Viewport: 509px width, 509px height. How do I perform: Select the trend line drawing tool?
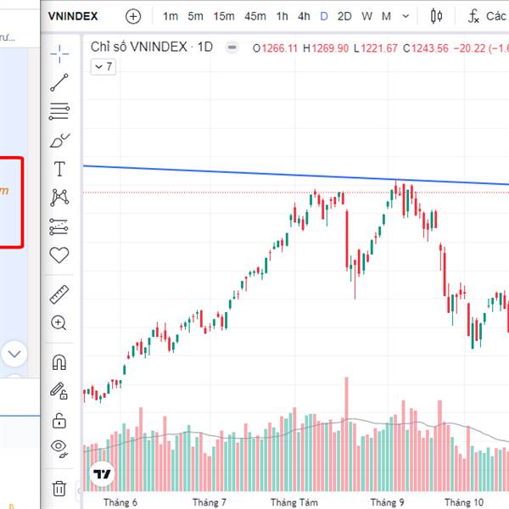(x=59, y=82)
